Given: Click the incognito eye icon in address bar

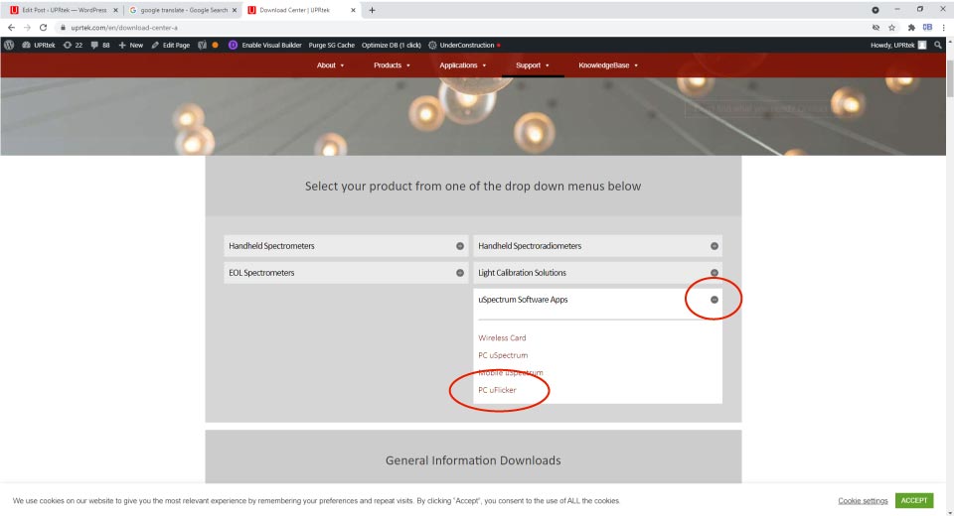Looking at the screenshot, I should tap(875, 28).
